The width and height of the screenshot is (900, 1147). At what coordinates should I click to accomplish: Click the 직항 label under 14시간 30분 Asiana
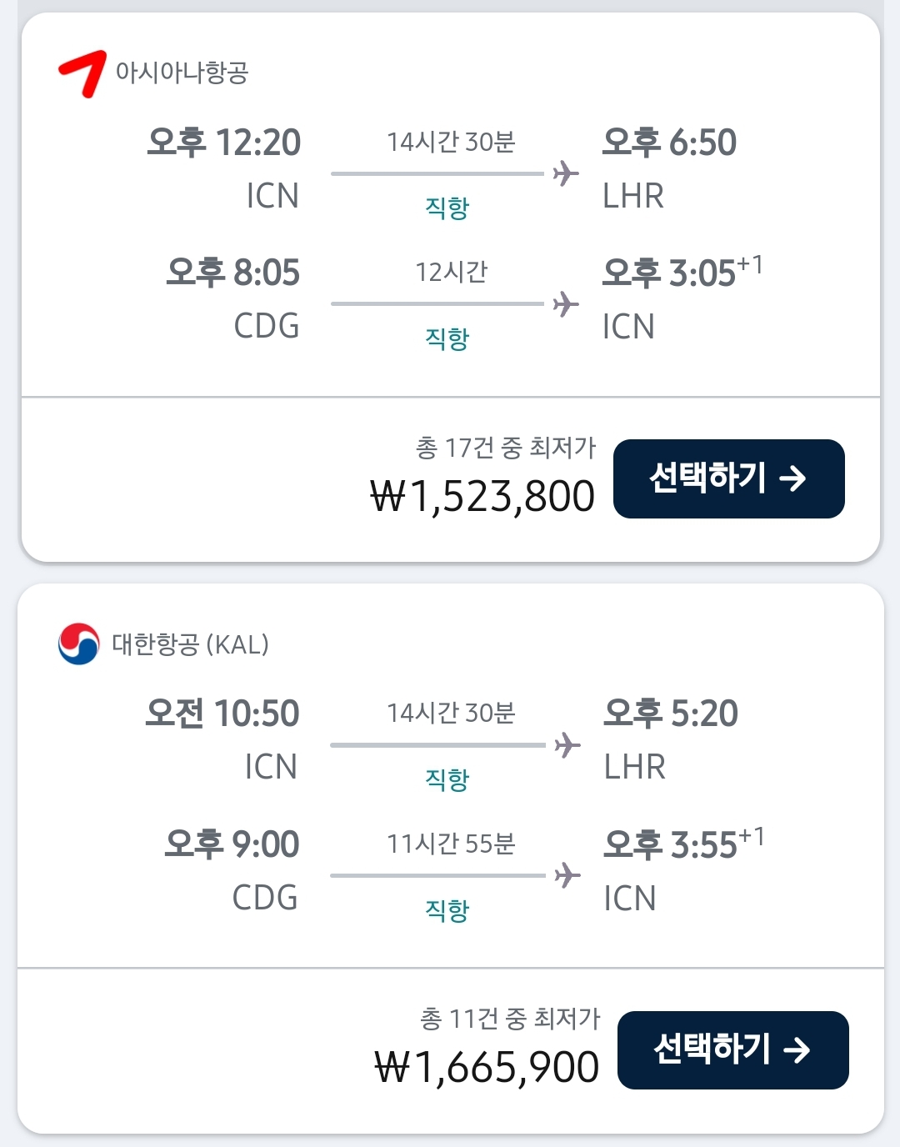click(447, 208)
